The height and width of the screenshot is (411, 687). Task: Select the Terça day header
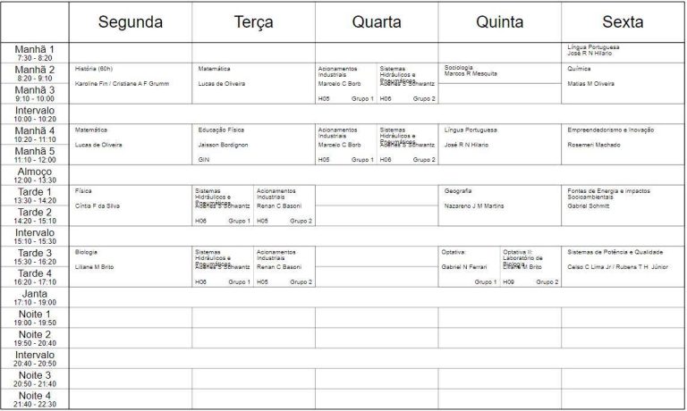tap(253, 22)
